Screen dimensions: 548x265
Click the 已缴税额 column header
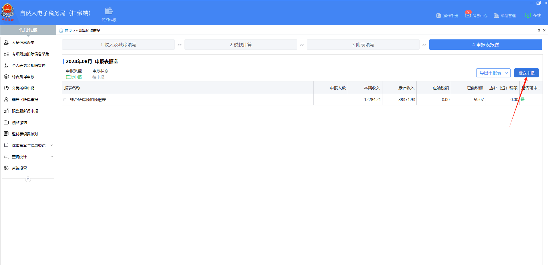point(468,88)
